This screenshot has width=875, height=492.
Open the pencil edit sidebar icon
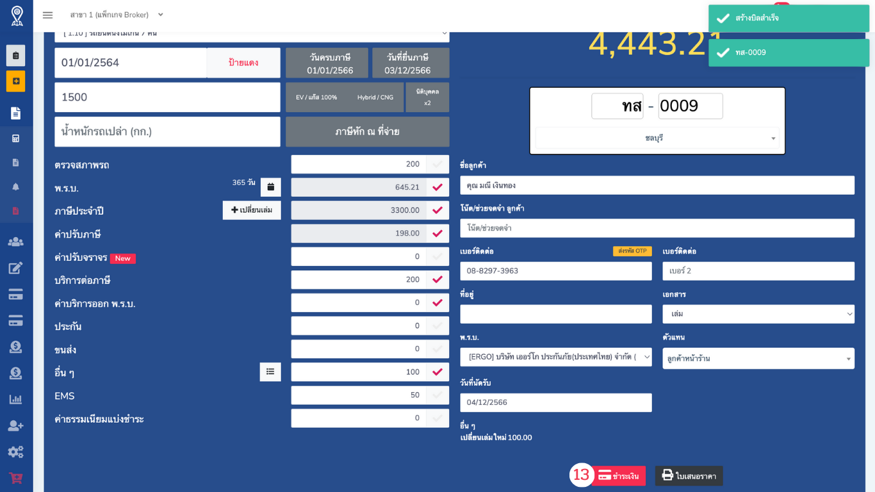tap(16, 268)
